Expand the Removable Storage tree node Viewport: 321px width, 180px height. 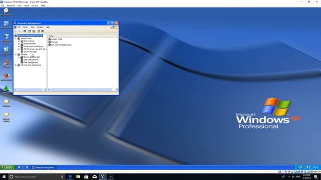click(19, 57)
